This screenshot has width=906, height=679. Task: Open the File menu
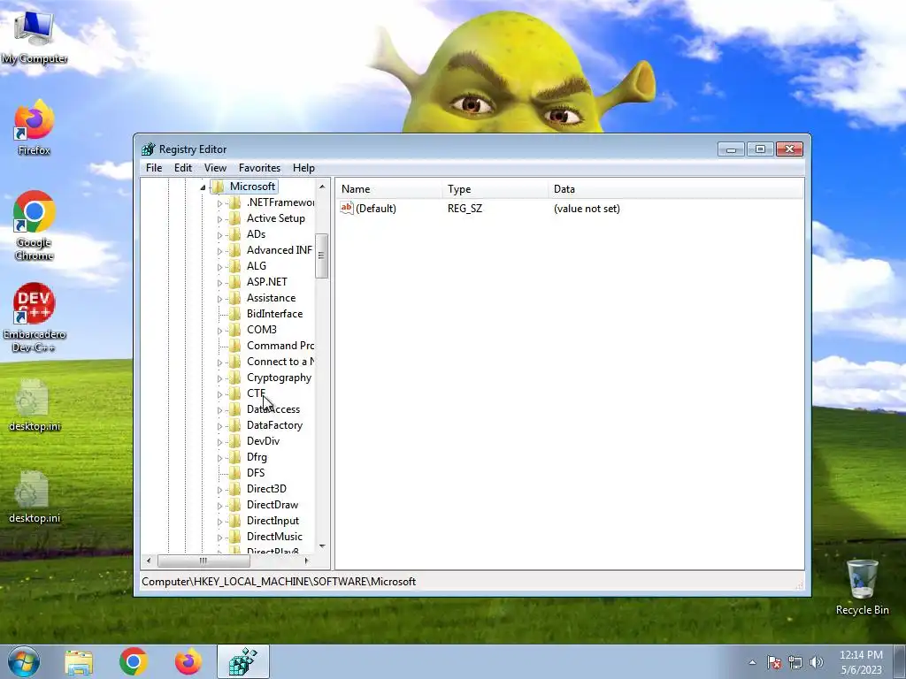coord(154,167)
